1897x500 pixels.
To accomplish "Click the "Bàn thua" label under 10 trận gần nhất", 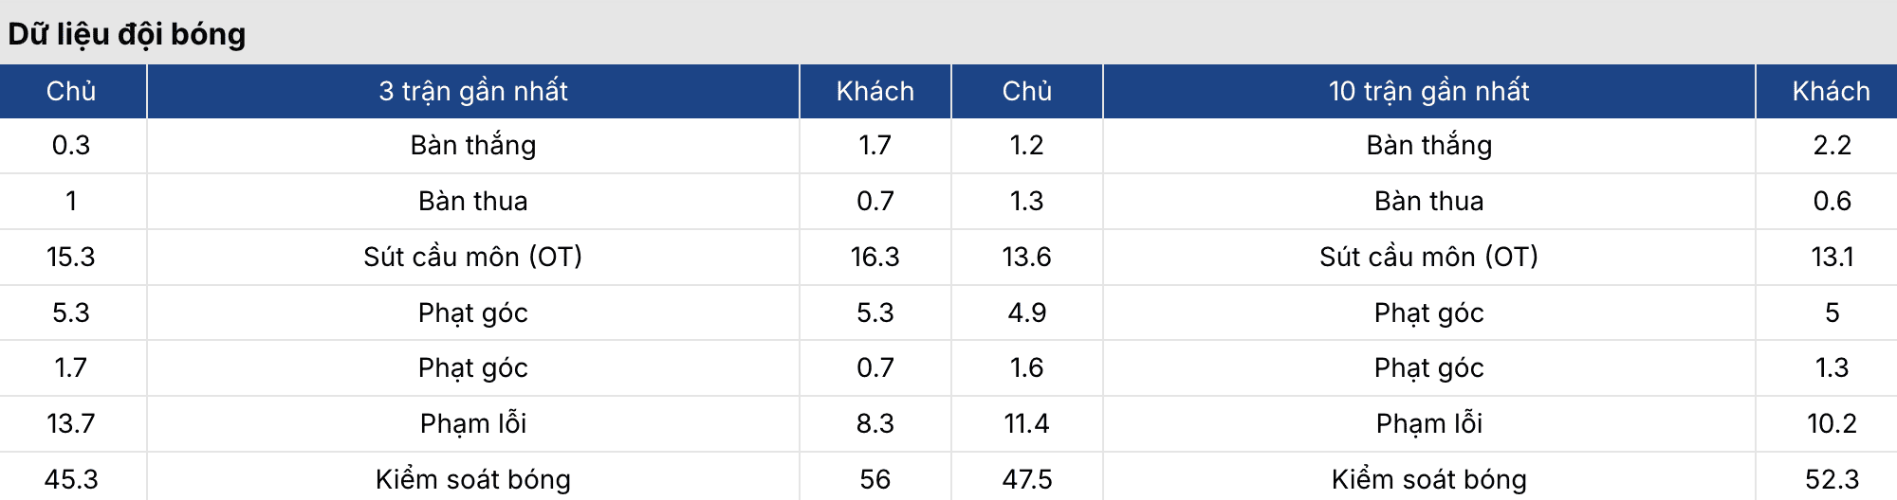I will tap(1428, 201).
